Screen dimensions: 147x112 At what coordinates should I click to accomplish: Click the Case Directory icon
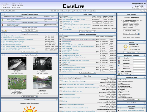point(119,71)
